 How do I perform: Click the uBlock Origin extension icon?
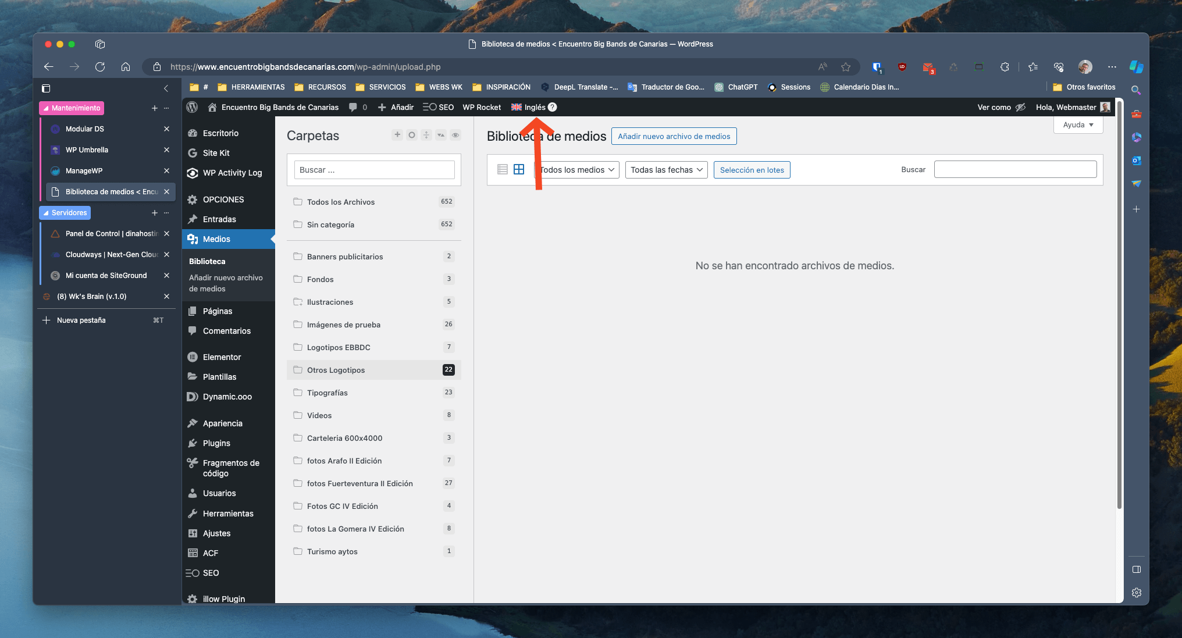pyautogui.click(x=902, y=67)
